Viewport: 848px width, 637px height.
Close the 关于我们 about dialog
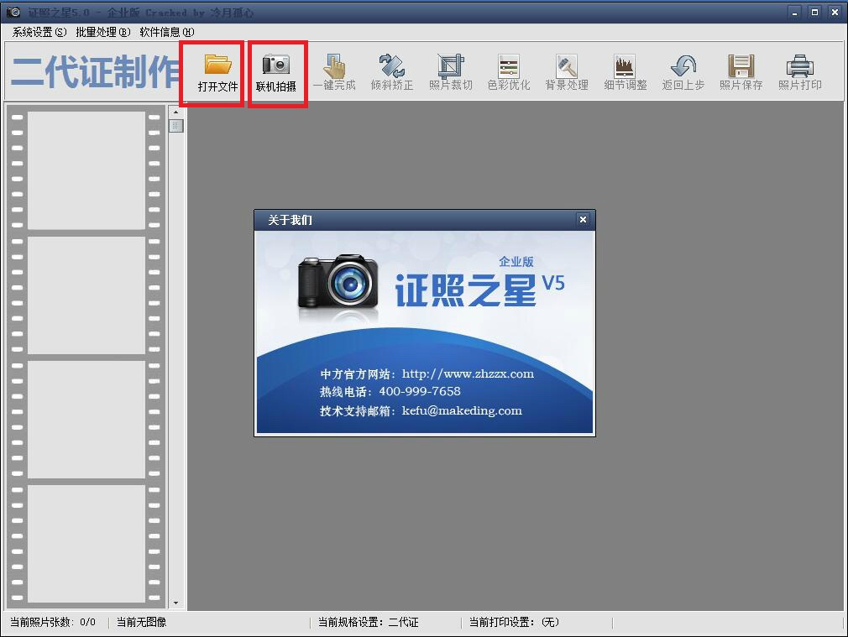click(583, 219)
